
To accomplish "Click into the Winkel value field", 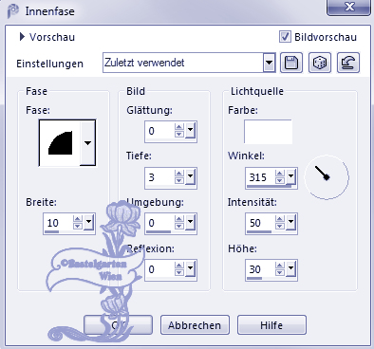I will 260,177.
